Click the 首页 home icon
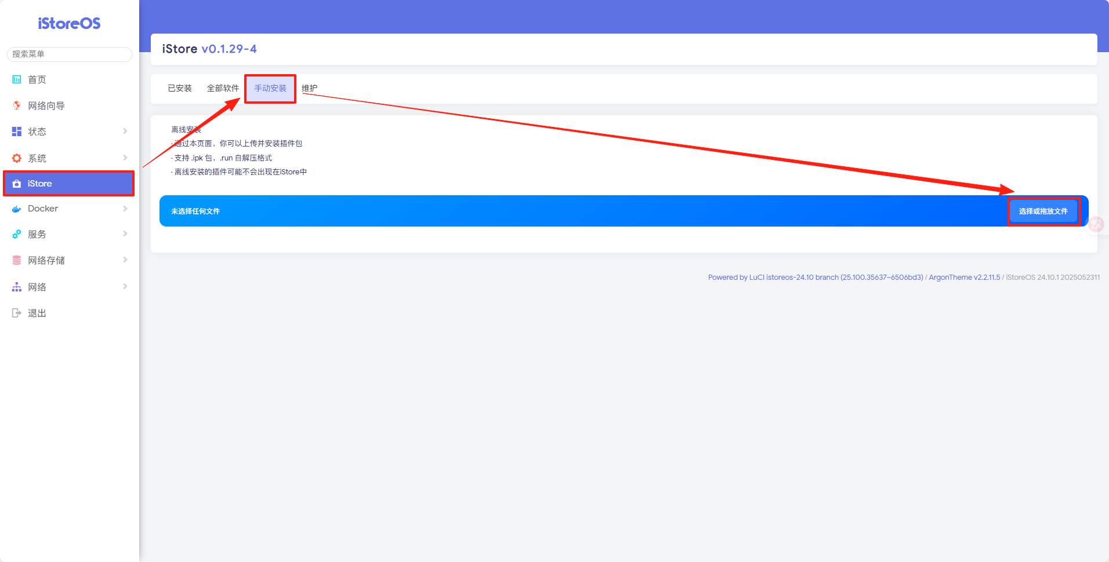Image resolution: width=1109 pixels, height=562 pixels. [x=17, y=79]
